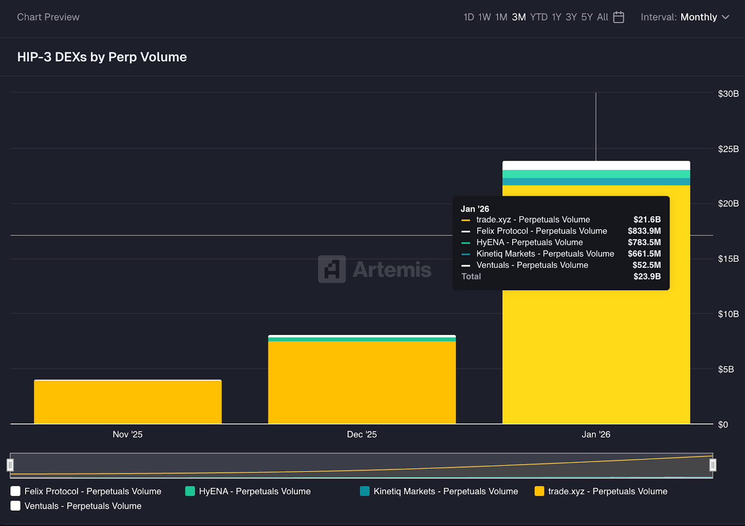Image resolution: width=745 pixels, height=526 pixels.
Task: Select the 1D time range
Action: click(x=468, y=17)
